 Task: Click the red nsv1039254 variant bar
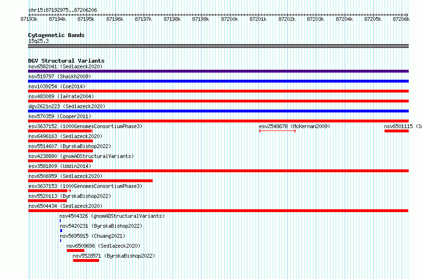click(218, 91)
